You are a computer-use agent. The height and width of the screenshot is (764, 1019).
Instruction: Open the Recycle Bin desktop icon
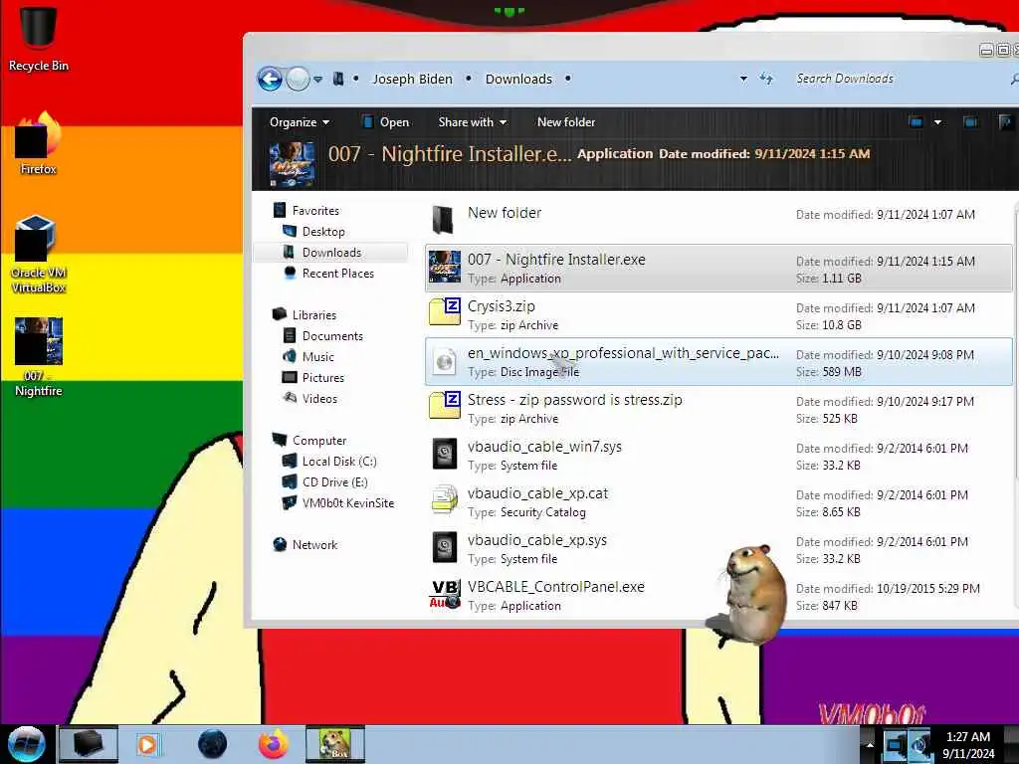38,38
